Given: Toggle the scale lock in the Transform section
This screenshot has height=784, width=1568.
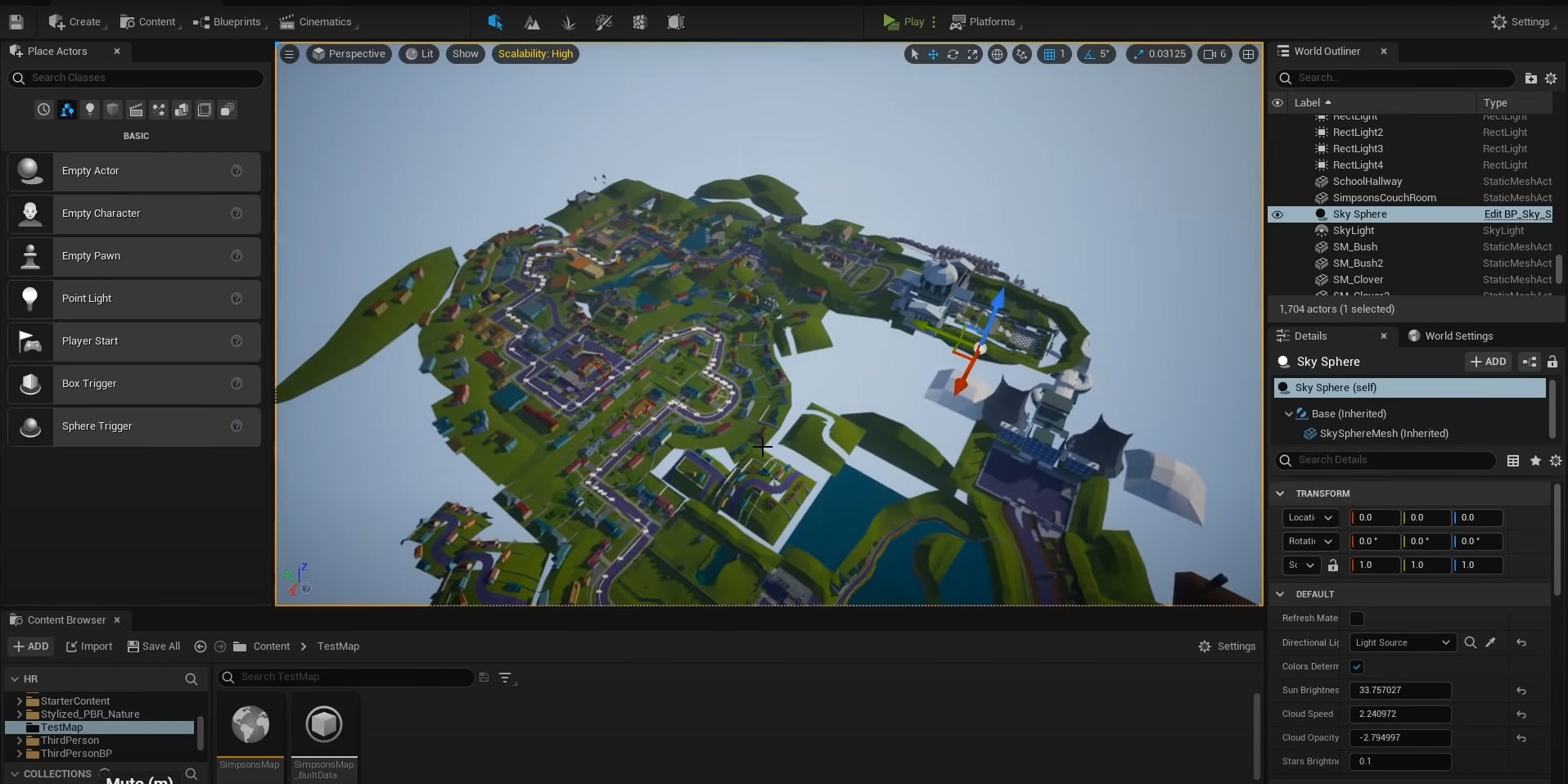Looking at the screenshot, I should click(x=1333, y=565).
